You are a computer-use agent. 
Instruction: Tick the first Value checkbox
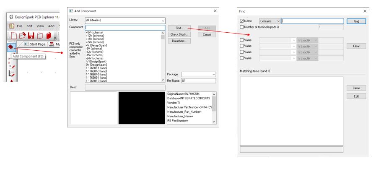(x=241, y=40)
